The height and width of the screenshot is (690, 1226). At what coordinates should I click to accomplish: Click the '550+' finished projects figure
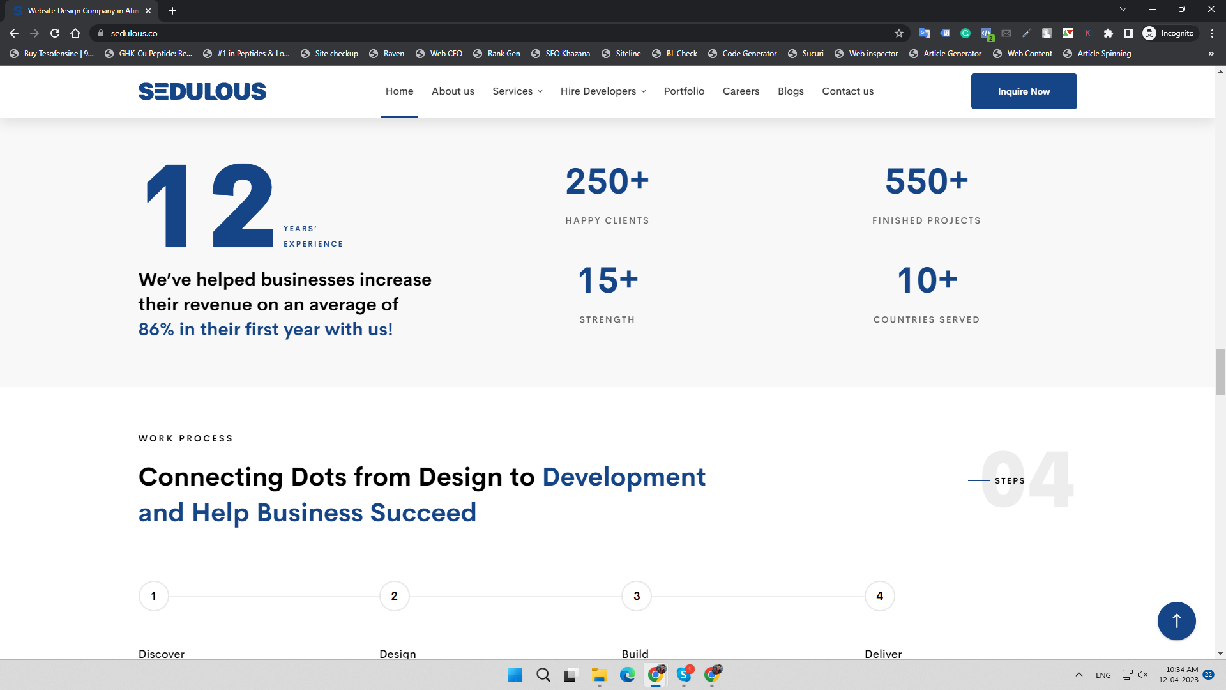pyautogui.click(x=927, y=181)
